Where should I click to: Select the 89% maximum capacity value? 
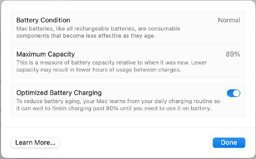coord(233,54)
